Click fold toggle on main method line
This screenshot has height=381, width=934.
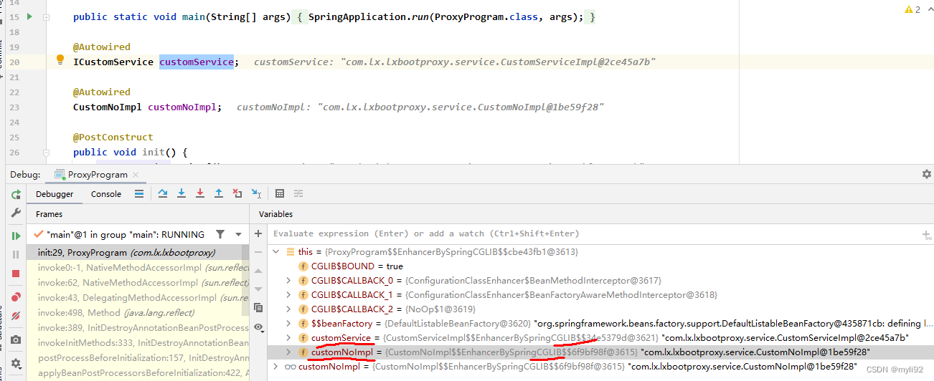tap(46, 16)
